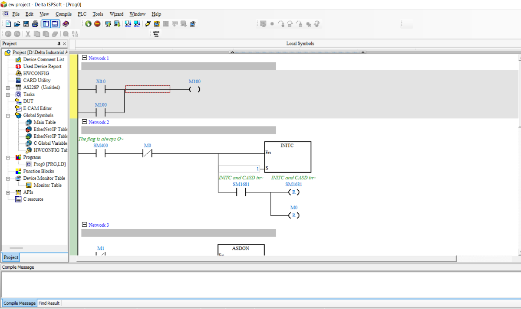The height and width of the screenshot is (309, 521).
Task: Select the X0.0 contact in Network 1
Action: [101, 90]
